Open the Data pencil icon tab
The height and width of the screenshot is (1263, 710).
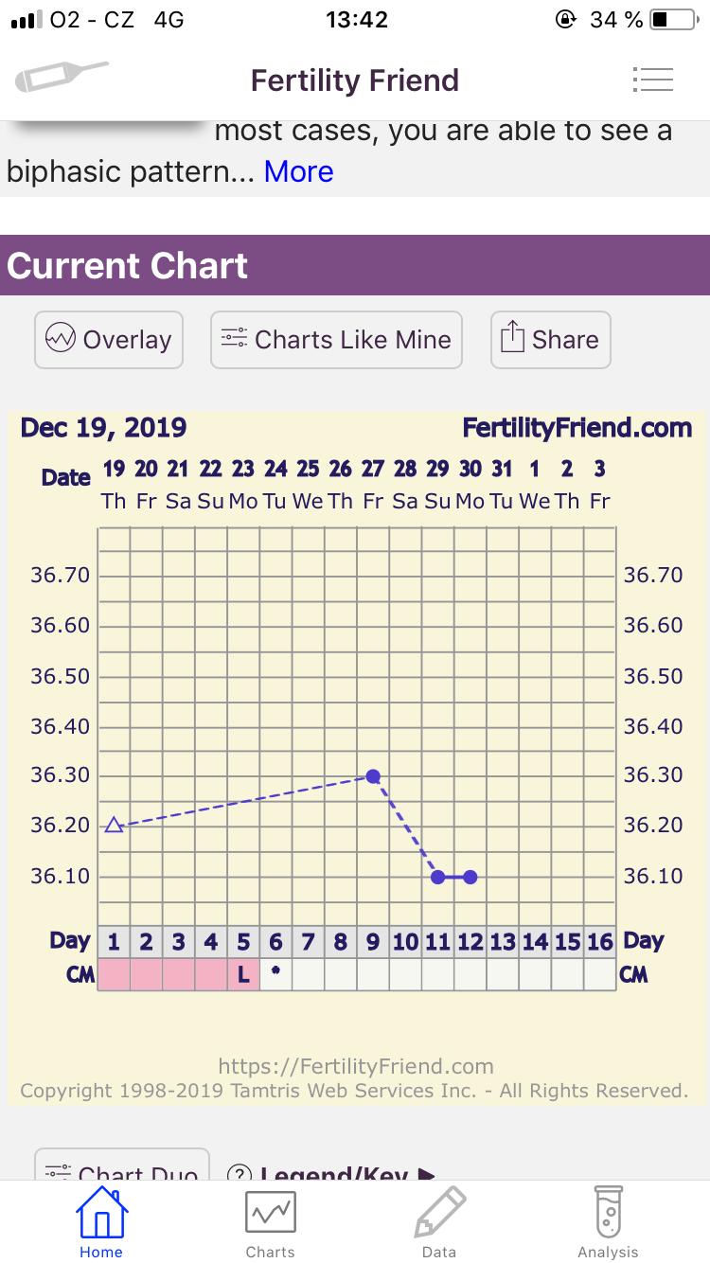[x=439, y=1221]
